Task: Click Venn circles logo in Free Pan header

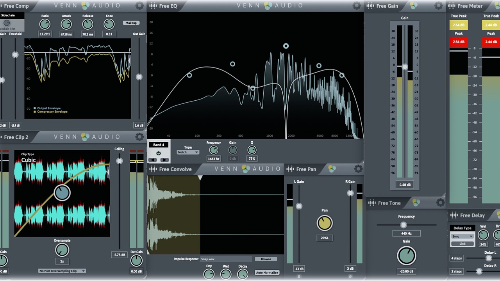Action: coord(332,169)
